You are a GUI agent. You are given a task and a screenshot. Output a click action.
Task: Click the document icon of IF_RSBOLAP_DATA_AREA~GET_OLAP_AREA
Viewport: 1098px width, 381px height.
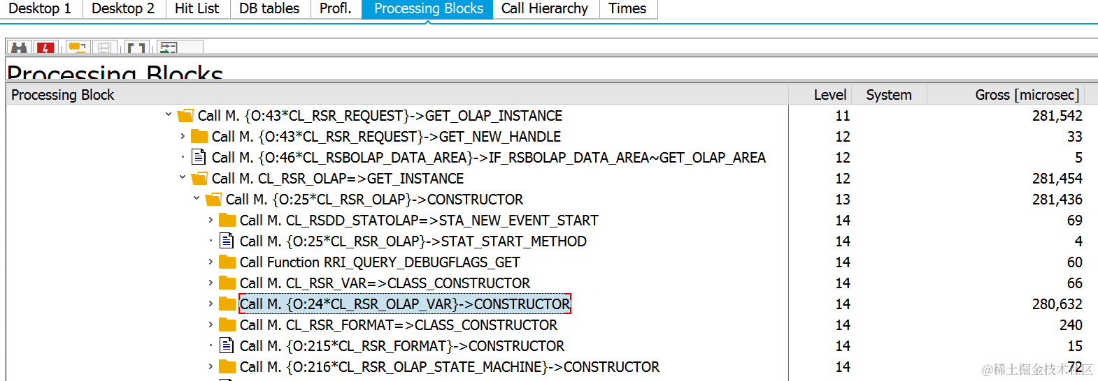[x=199, y=157]
